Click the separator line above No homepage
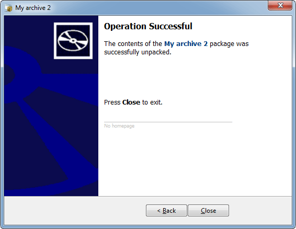The width and height of the screenshot is (296, 229). (x=168, y=122)
